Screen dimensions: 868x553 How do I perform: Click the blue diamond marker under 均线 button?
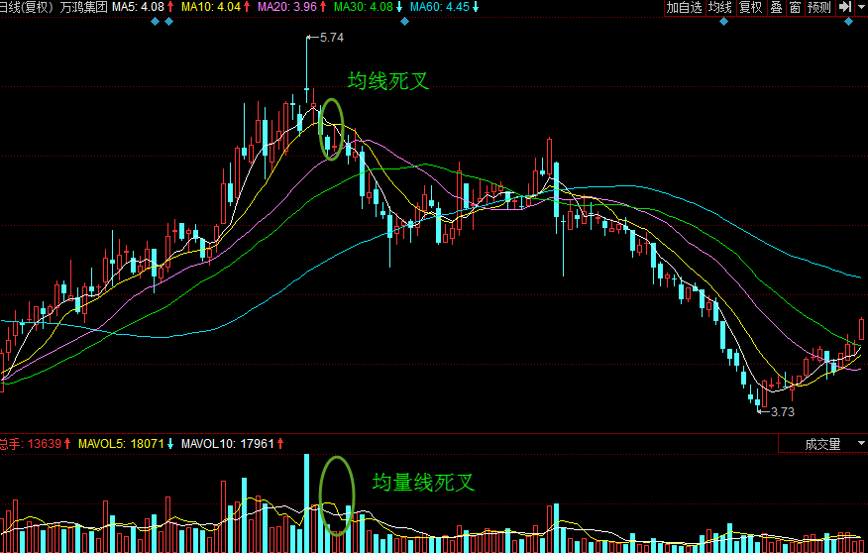[x=722, y=21]
